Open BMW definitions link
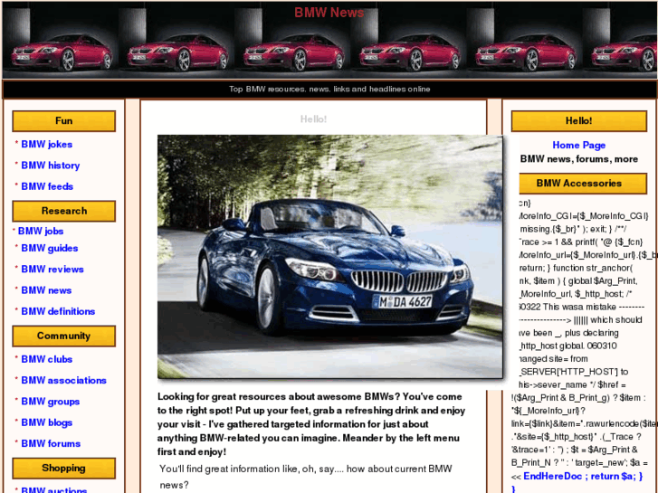Image resolution: width=658 pixels, height=493 pixels. [x=58, y=311]
